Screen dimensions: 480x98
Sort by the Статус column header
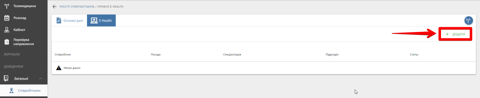(414, 55)
